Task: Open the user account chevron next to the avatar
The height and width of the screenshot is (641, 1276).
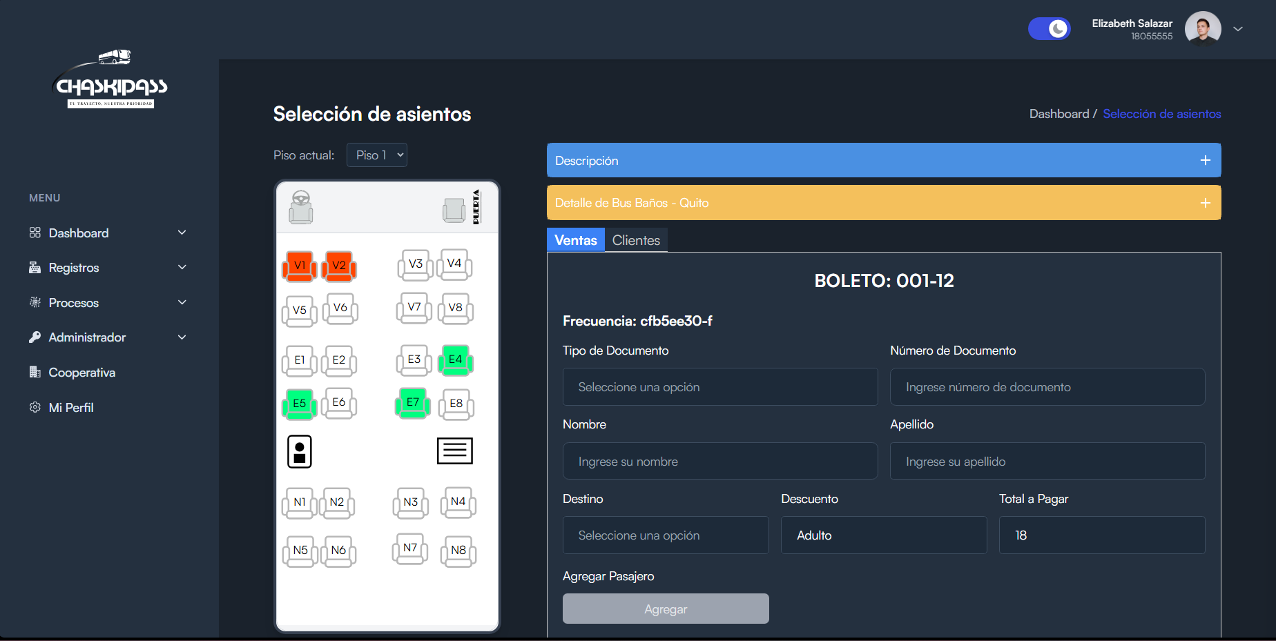Action: 1238,28
